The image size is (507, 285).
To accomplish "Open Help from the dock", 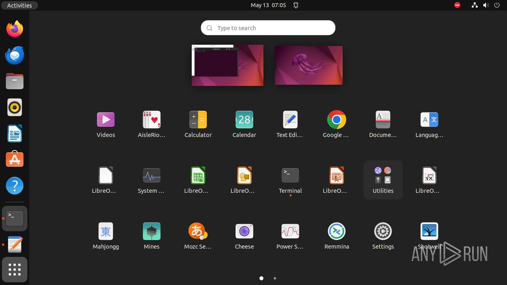I will coord(15,186).
